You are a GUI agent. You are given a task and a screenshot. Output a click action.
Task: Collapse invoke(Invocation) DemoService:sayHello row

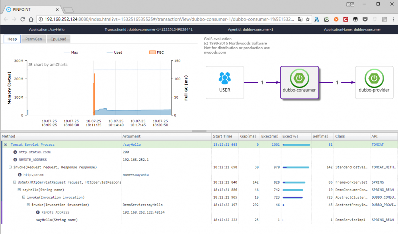point(28,205)
